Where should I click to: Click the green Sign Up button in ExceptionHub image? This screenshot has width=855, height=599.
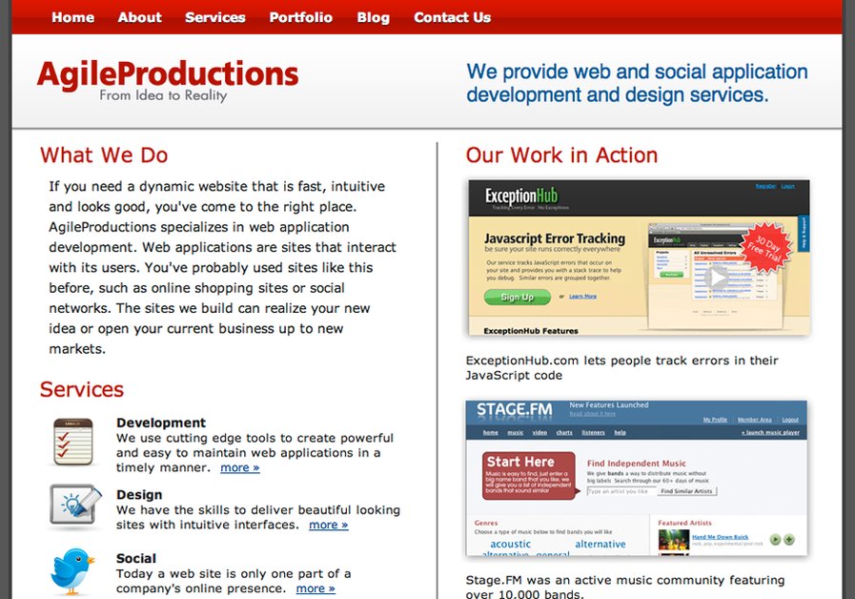518,297
